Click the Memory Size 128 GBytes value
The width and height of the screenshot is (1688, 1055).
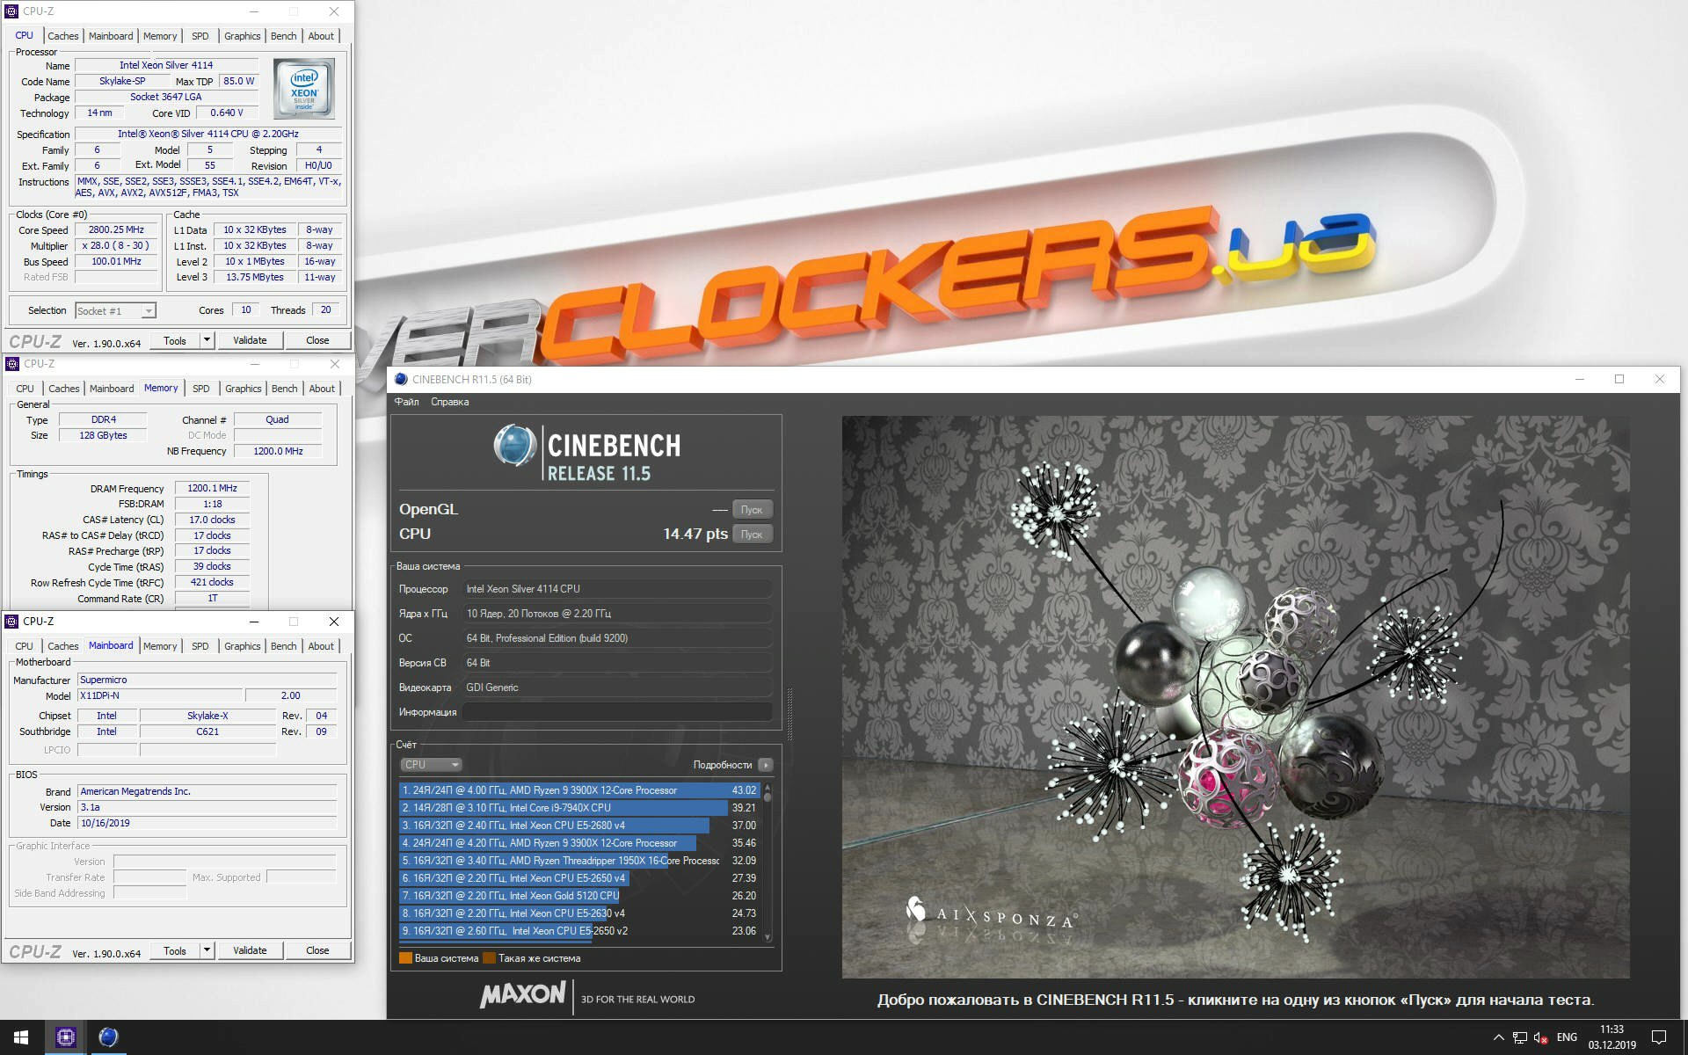tap(103, 435)
